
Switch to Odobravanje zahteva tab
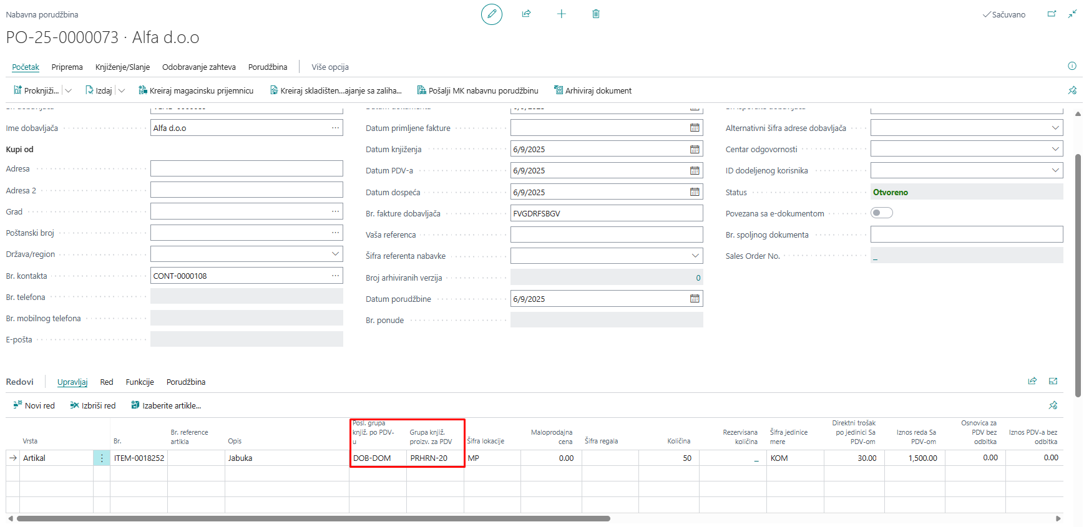[198, 67]
